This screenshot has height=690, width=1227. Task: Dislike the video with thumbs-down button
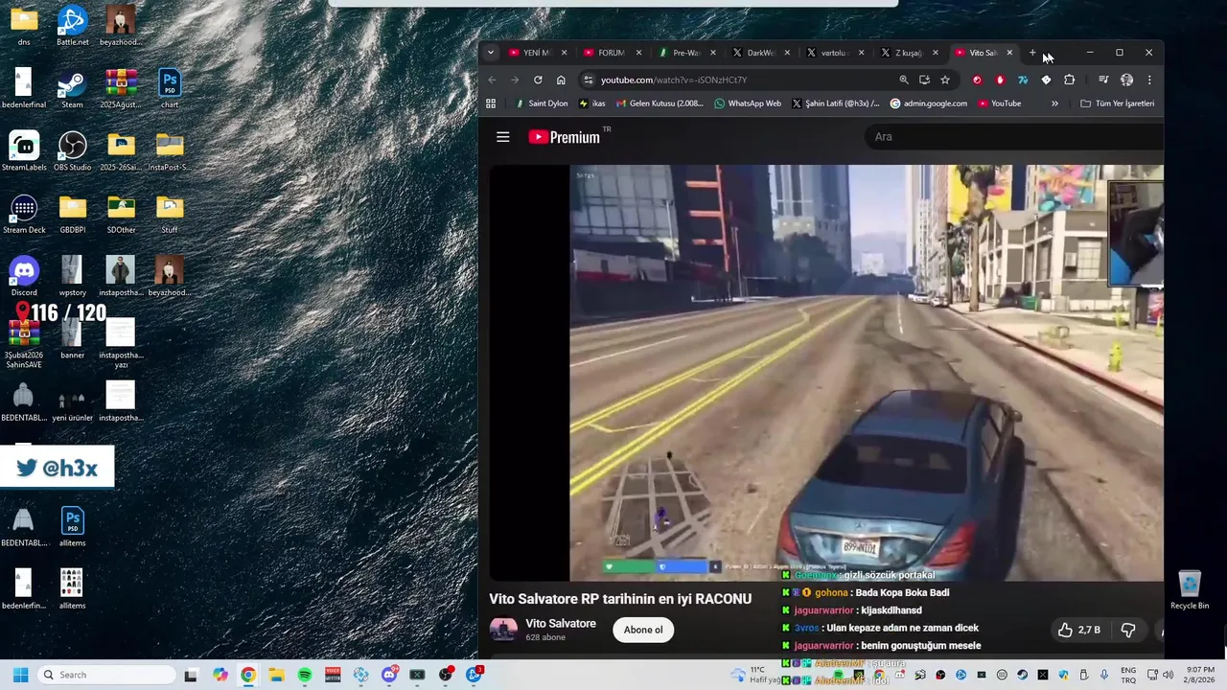1128,630
